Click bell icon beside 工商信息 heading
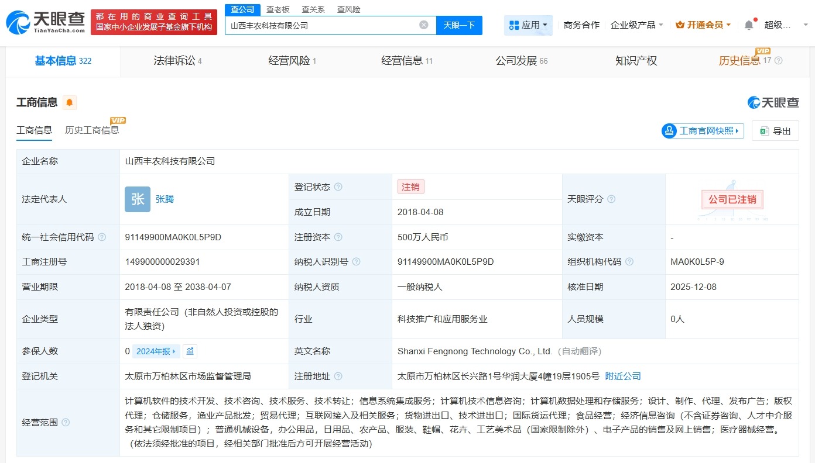 tap(70, 102)
